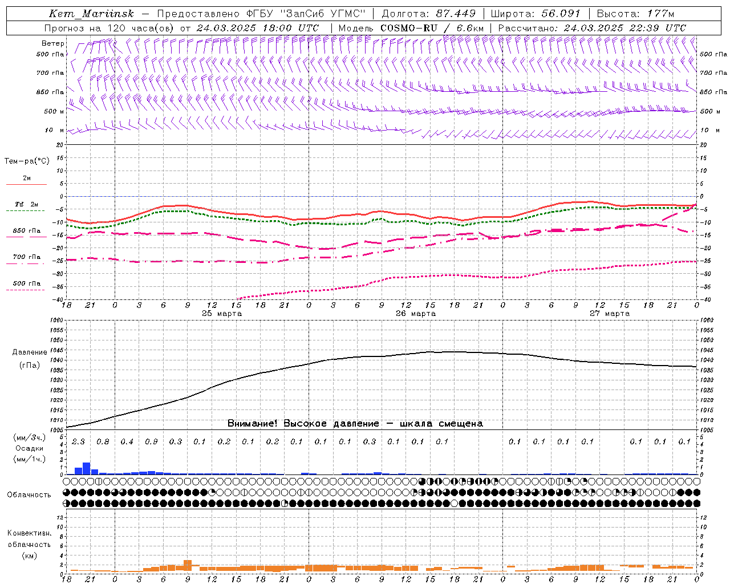Click the station name Kem_Mariinsk

point(91,14)
